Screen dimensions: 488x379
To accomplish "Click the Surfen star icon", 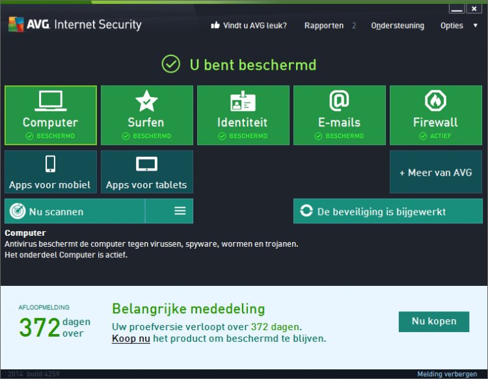I will click(x=146, y=101).
